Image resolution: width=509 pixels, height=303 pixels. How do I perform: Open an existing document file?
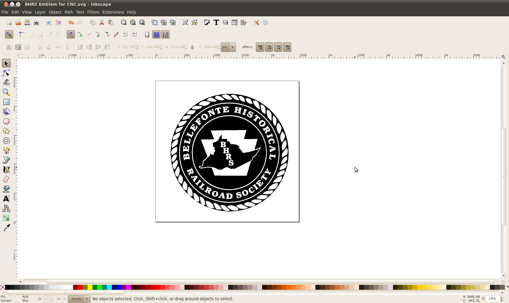[x=18, y=22]
